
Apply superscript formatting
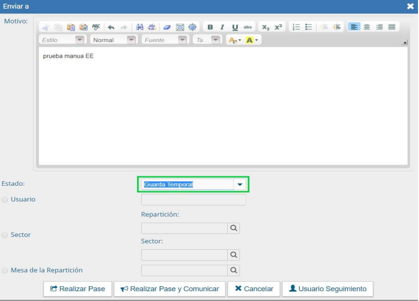click(x=279, y=27)
